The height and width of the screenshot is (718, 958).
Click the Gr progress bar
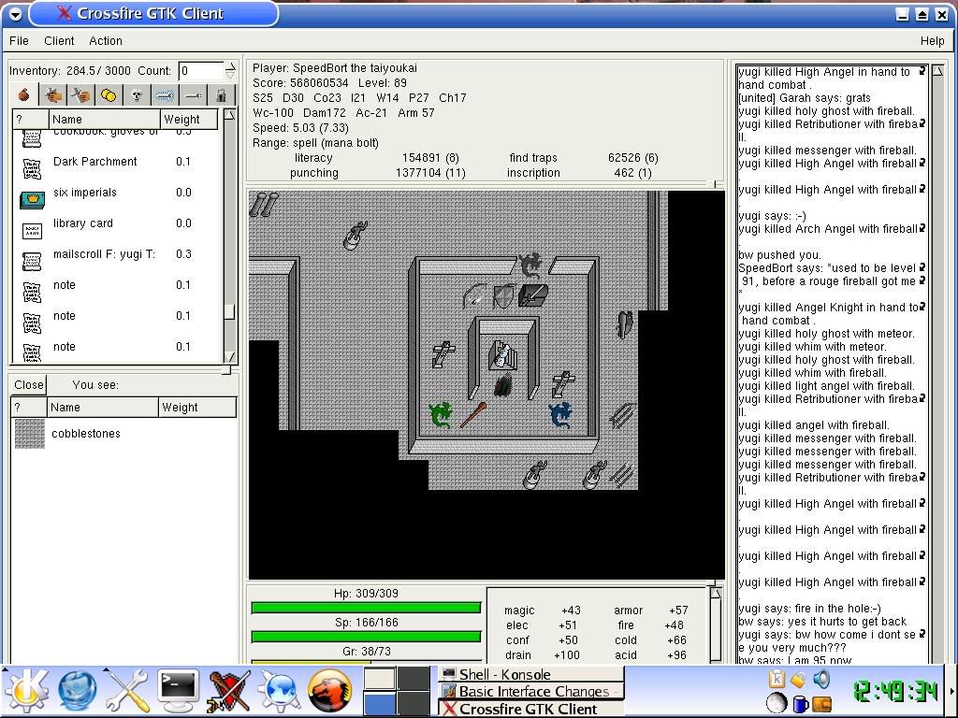pyautogui.click(x=366, y=661)
